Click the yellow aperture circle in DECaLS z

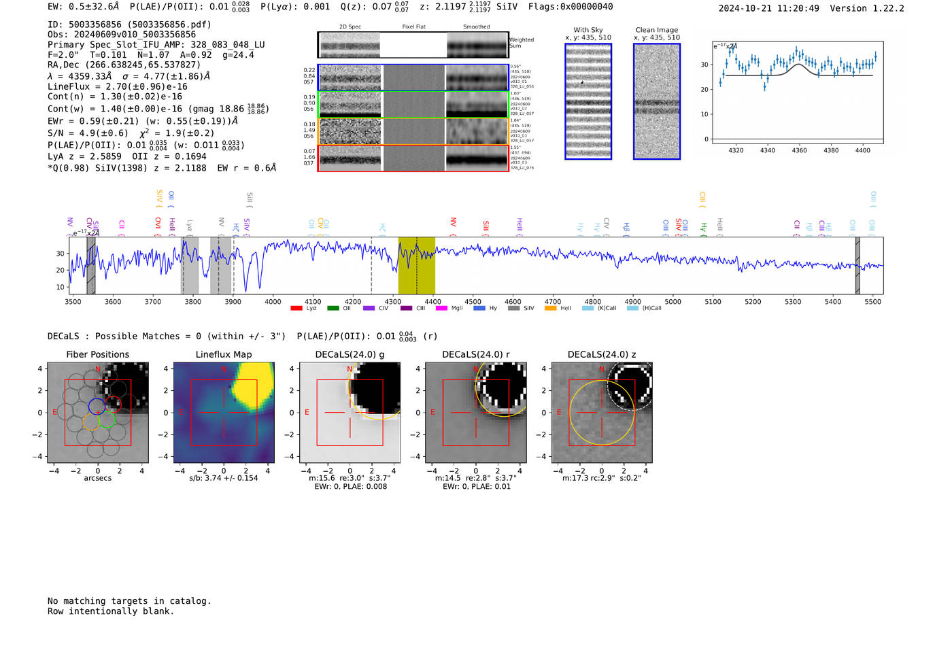point(602,413)
